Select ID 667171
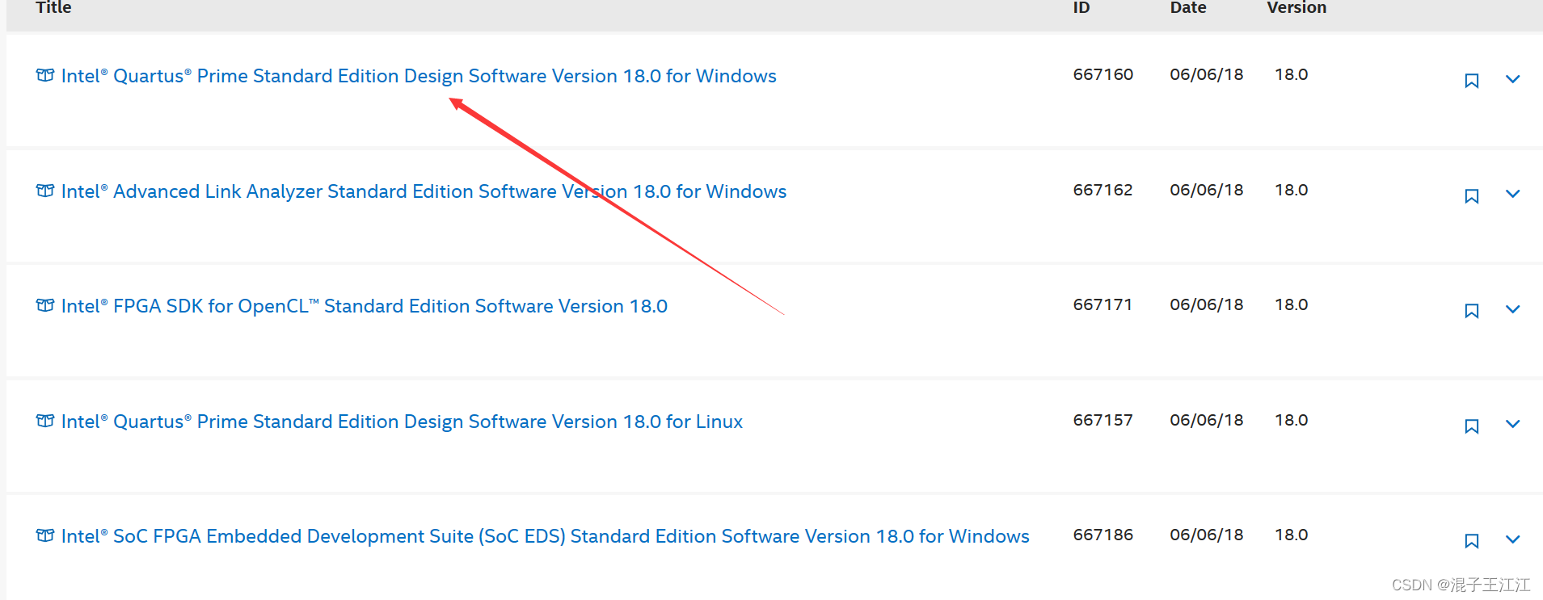Viewport: 1543px width, 600px height. tap(1103, 304)
